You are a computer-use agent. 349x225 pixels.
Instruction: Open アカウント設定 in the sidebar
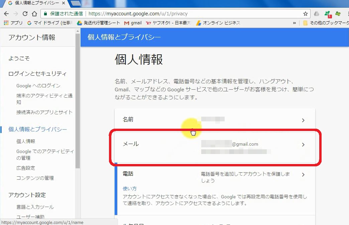(x=27, y=195)
